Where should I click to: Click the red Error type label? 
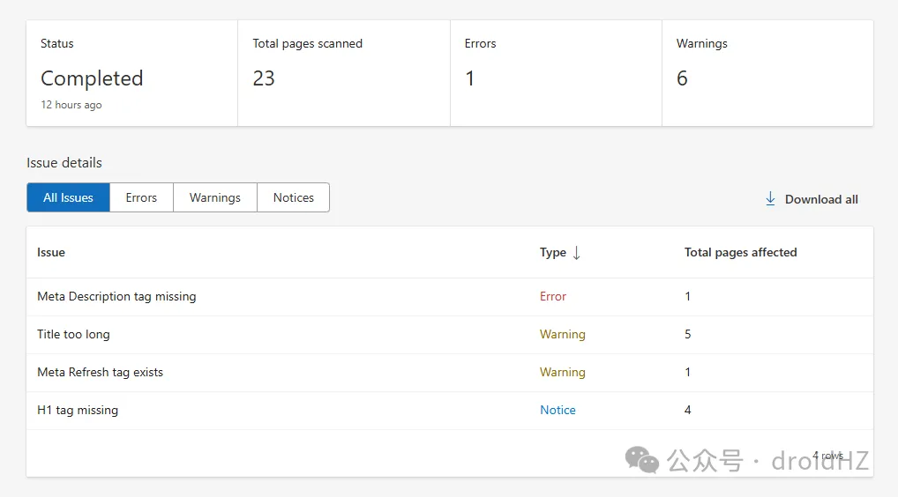coord(553,296)
